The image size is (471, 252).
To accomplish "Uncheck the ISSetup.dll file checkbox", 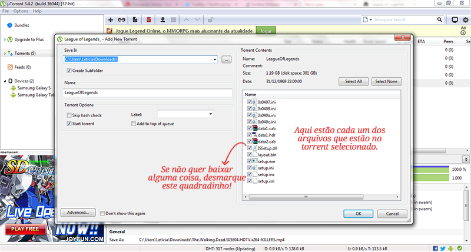I will coord(249,148).
